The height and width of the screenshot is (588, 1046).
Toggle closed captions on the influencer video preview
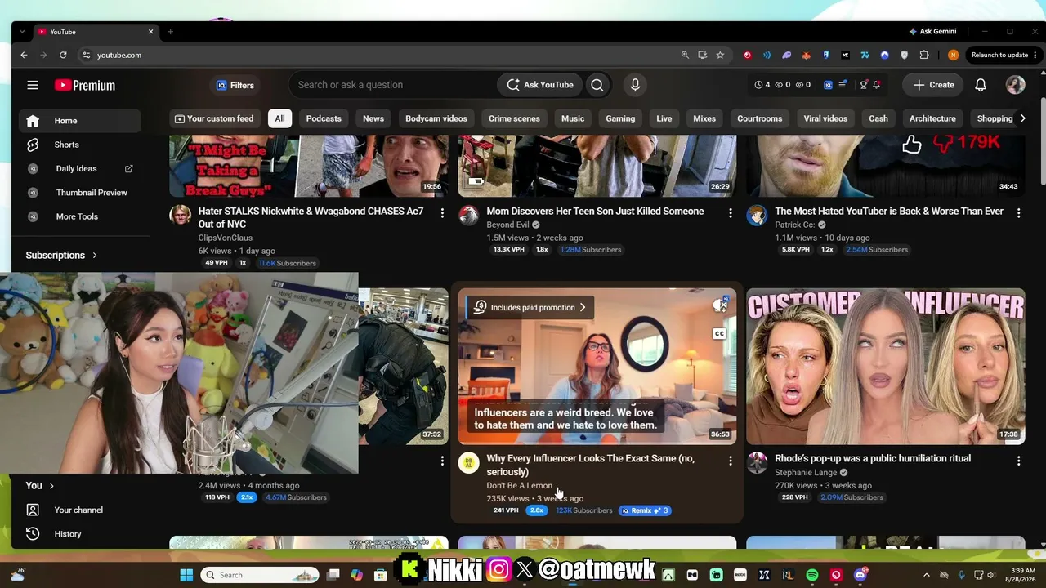[719, 333]
